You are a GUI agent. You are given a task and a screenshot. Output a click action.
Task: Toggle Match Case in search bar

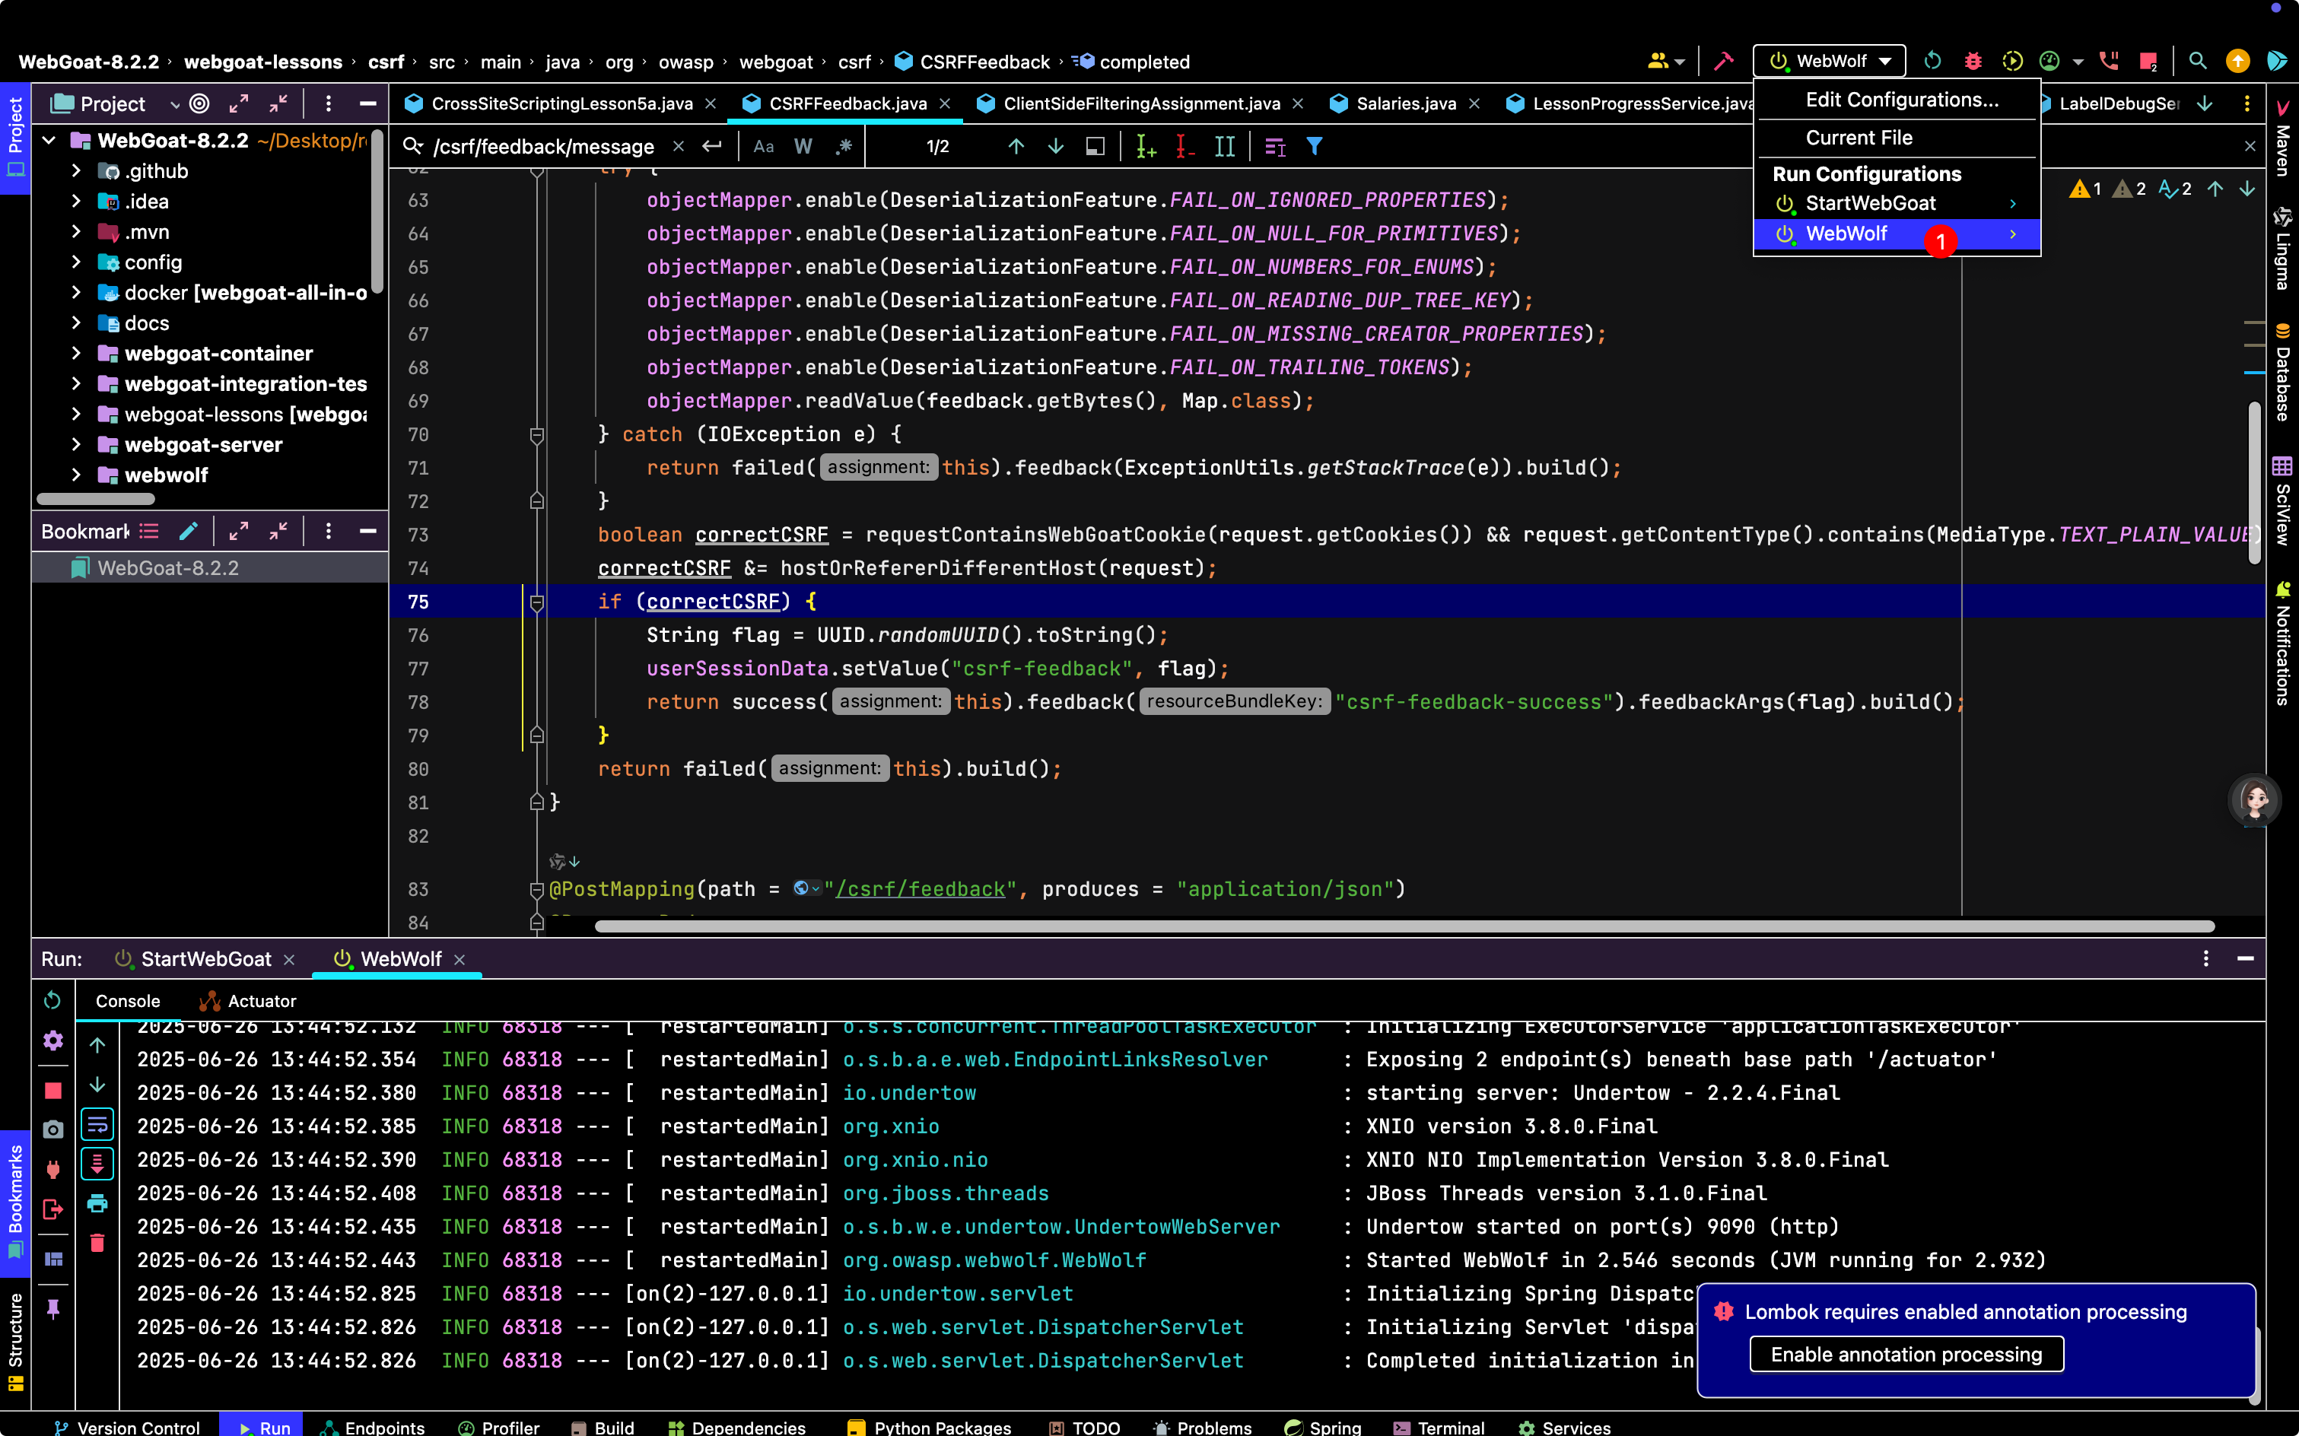764,146
